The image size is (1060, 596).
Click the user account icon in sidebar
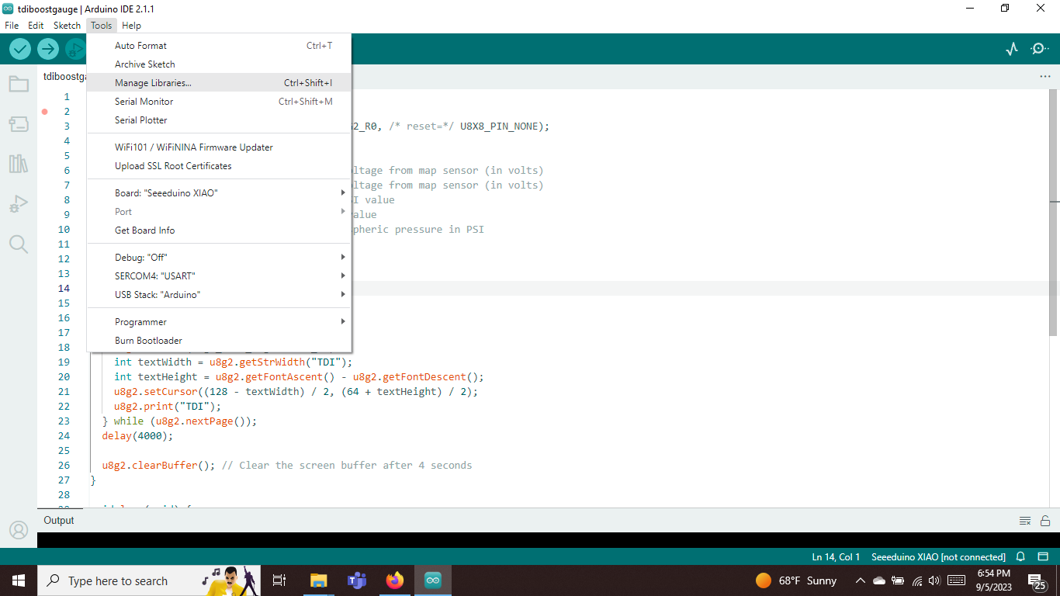click(x=19, y=530)
